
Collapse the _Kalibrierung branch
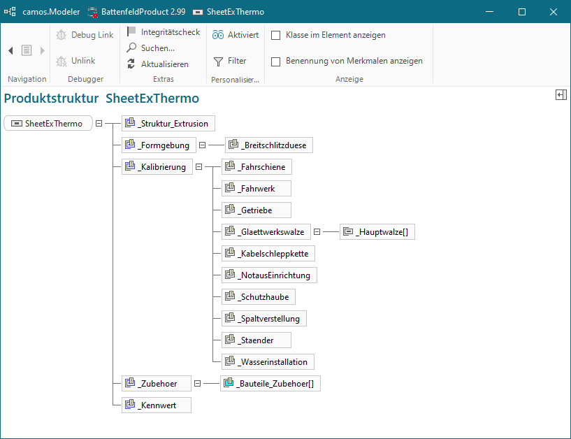[198, 167]
